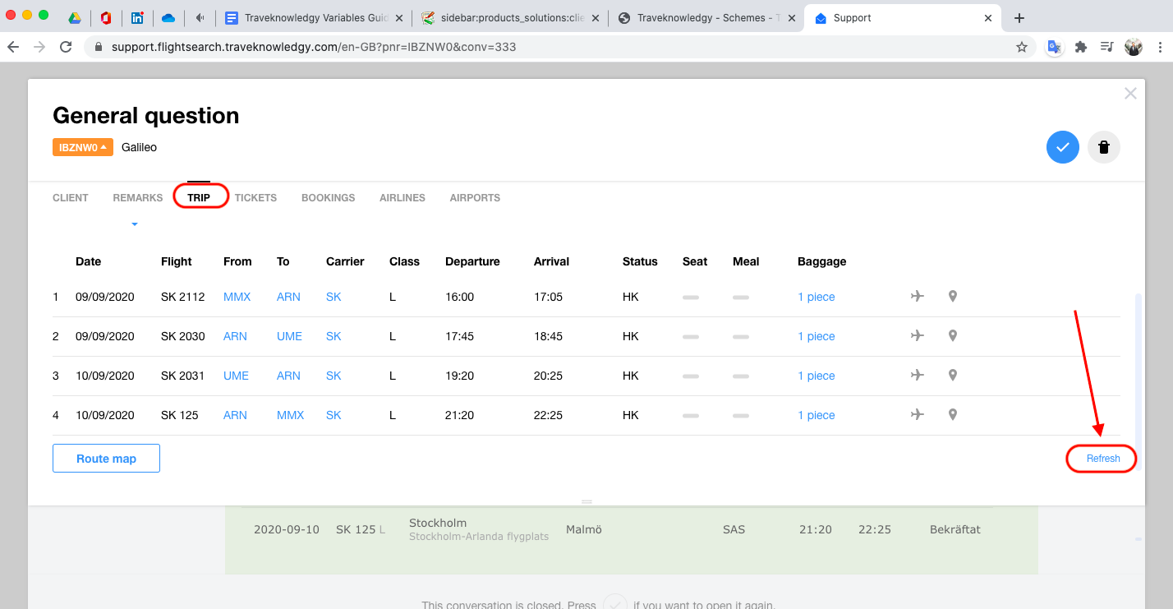Bookmark page with the star icon

(x=1021, y=47)
